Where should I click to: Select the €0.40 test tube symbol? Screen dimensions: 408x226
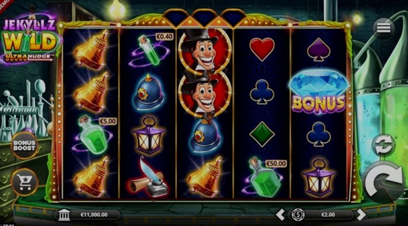[149, 51]
